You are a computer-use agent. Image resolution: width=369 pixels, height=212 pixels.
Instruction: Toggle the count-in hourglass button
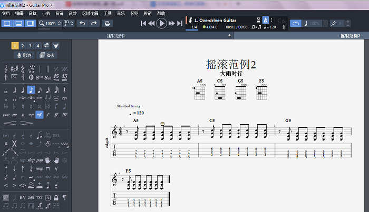click(x=259, y=20)
